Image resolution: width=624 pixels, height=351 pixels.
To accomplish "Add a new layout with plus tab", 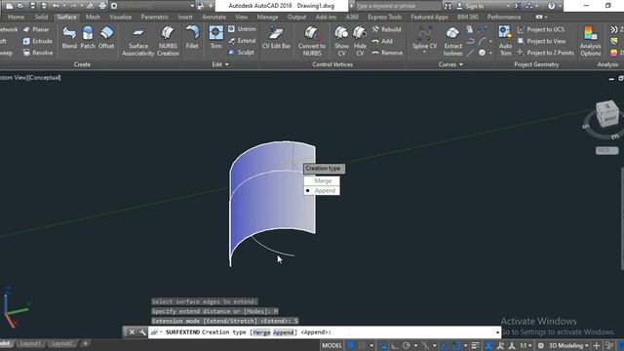I will click(x=85, y=343).
